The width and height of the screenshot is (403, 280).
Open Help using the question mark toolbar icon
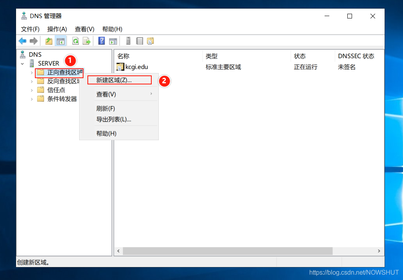tap(101, 40)
